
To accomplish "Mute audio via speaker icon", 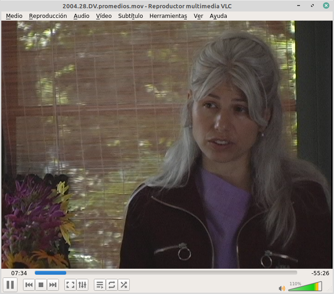I will pyautogui.click(x=282, y=288).
